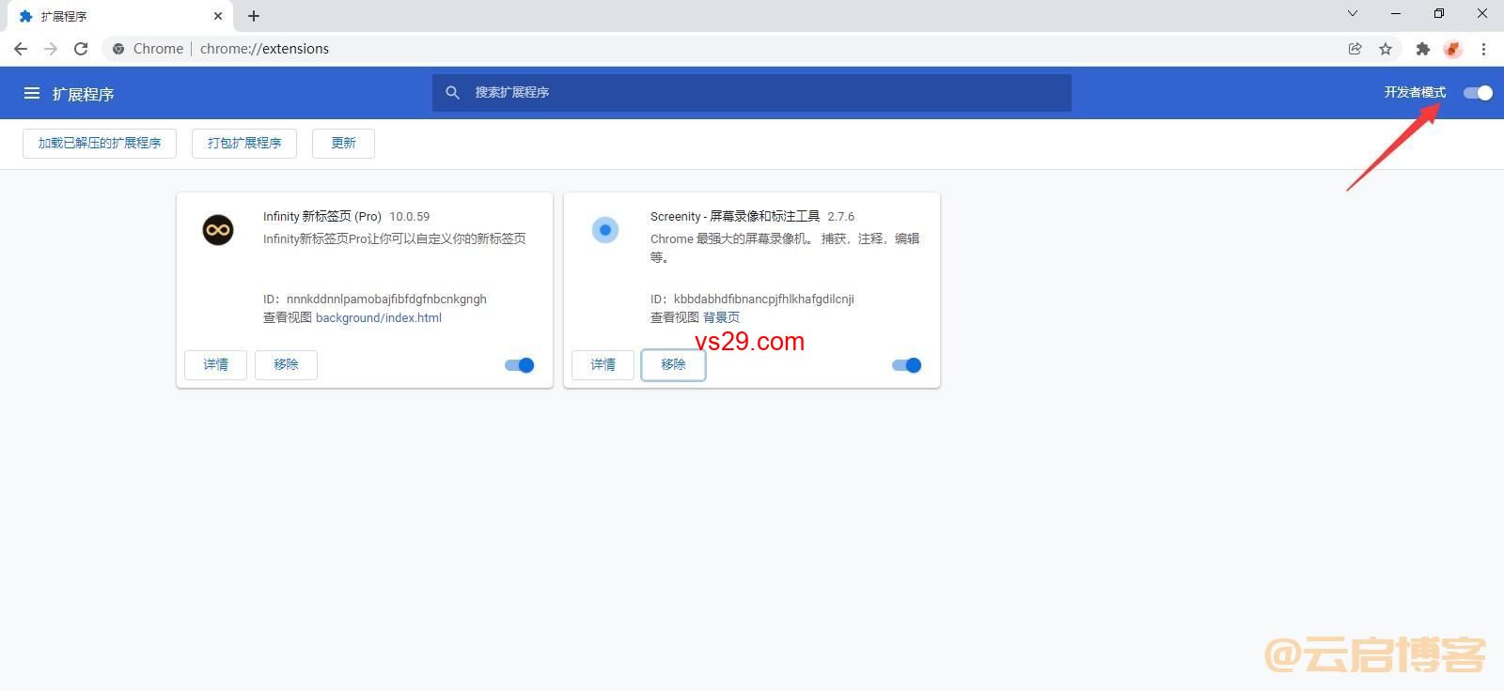
Task: Click 打包扩展程序 button
Action: pos(244,143)
